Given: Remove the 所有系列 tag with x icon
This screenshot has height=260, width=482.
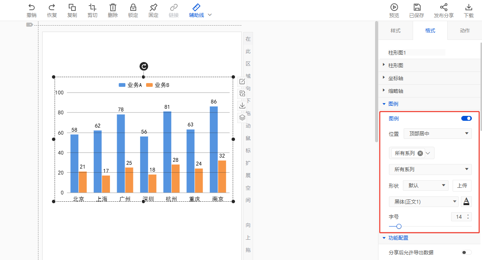Looking at the screenshot, I should 420,153.
